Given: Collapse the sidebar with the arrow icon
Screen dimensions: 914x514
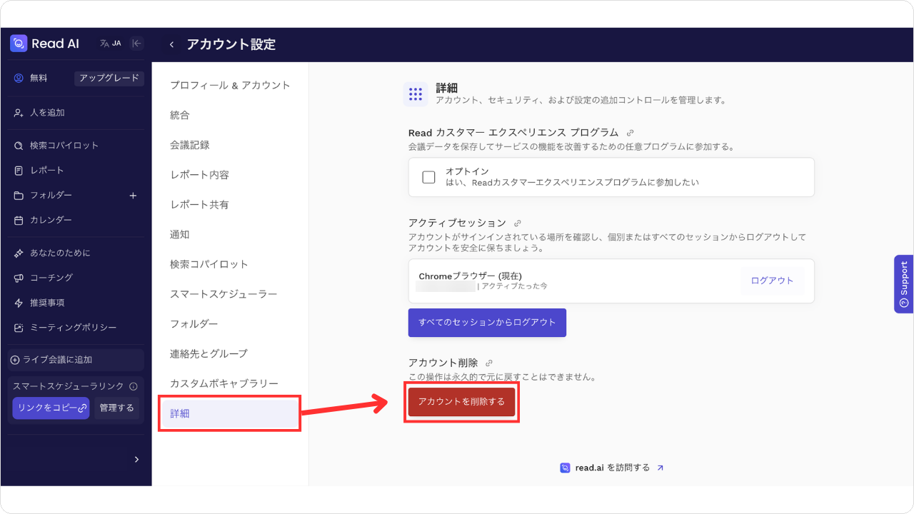Looking at the screenshot, I should tap(136, 44).
